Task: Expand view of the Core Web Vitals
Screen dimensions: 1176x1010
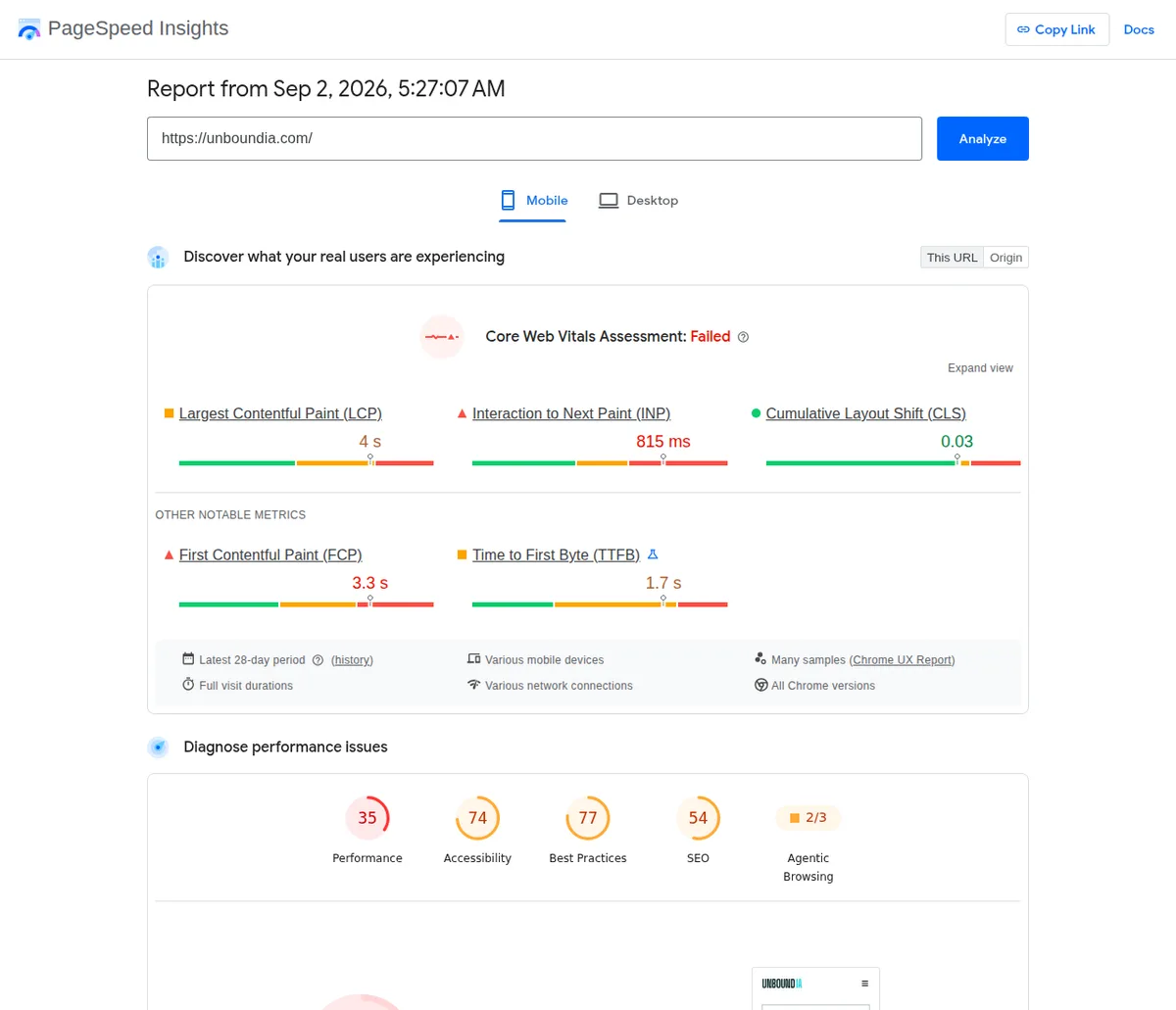Action: click(980, 368)
